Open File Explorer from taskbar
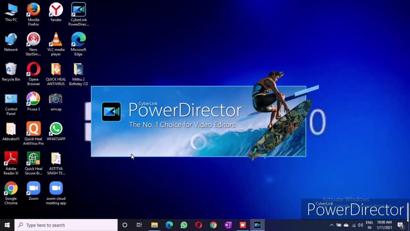Viewport: 410px width, 231px height. click(154, 225)
